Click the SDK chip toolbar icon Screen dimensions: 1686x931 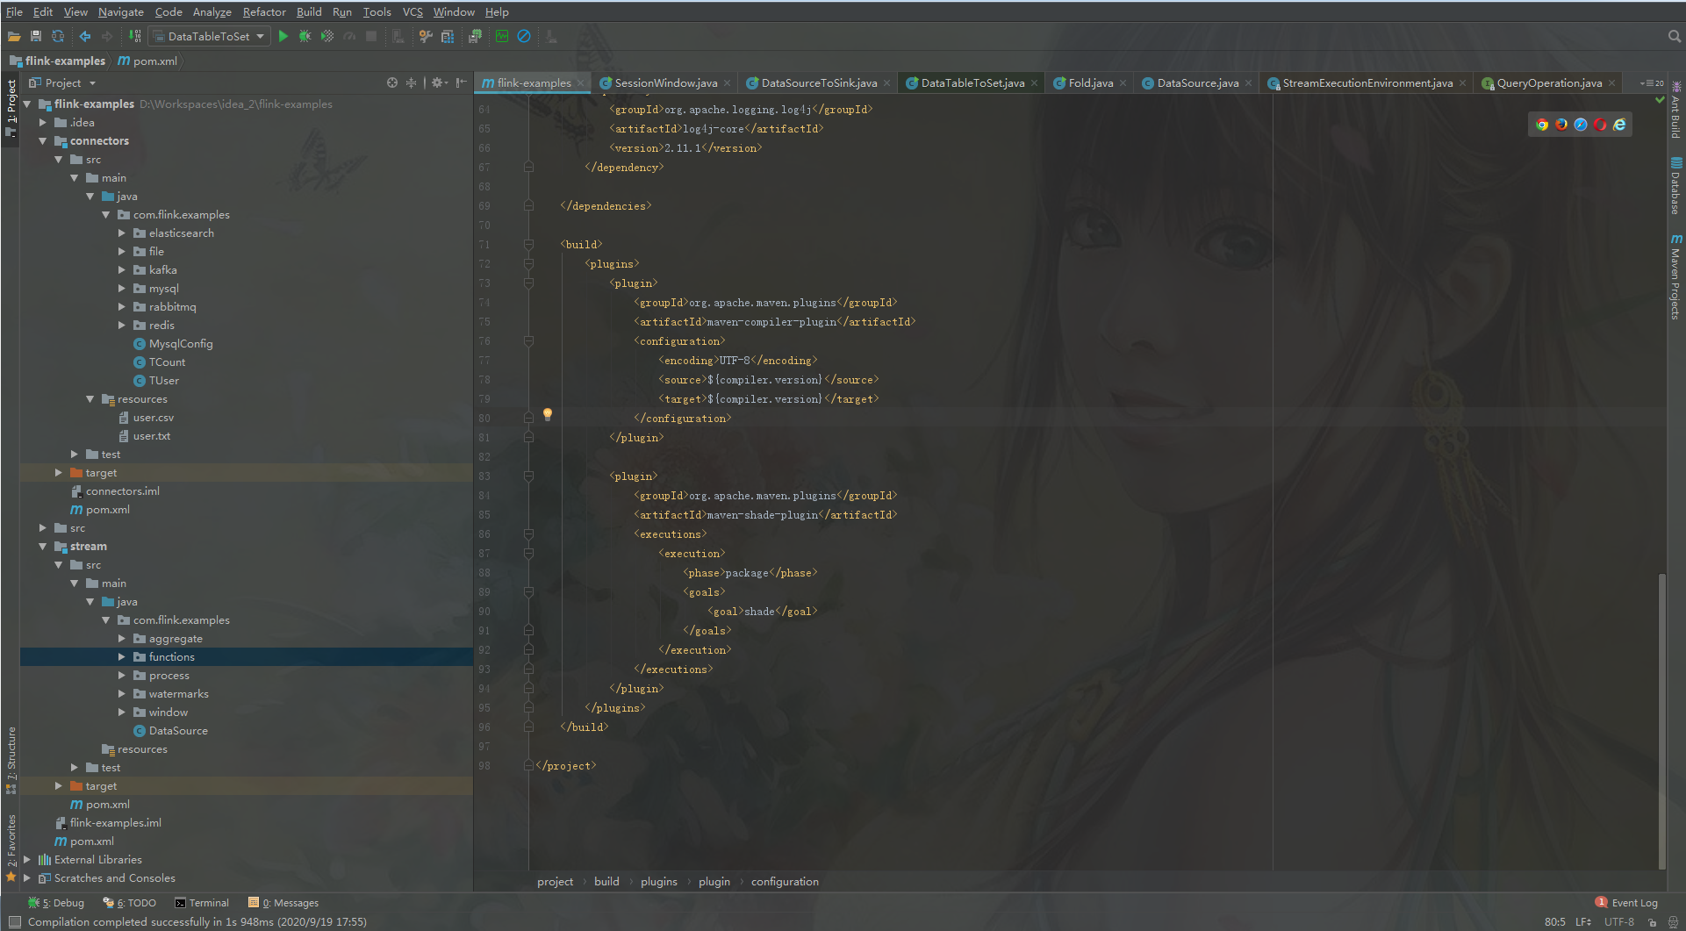coord(475,36)
